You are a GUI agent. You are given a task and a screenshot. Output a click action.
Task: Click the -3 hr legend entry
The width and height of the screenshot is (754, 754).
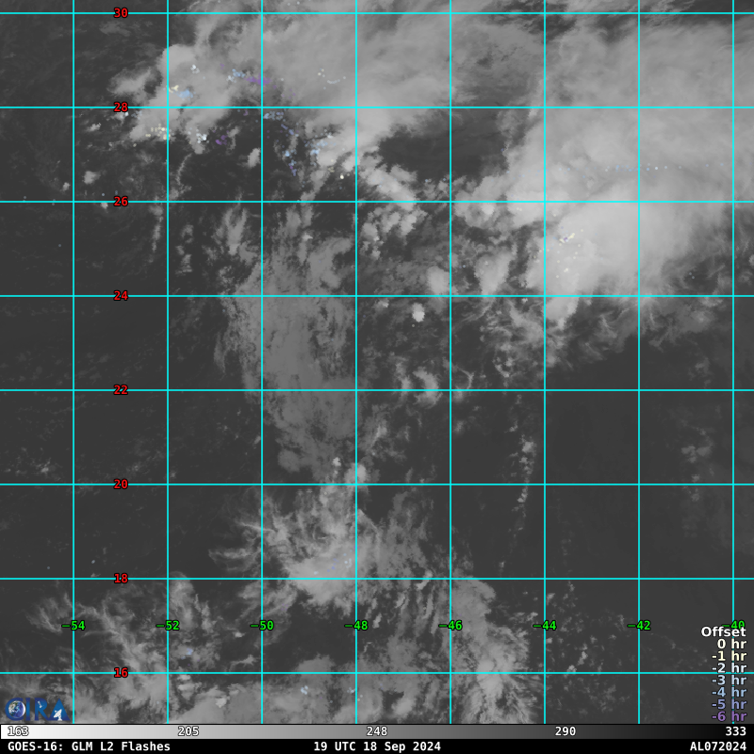coord(729,680)
